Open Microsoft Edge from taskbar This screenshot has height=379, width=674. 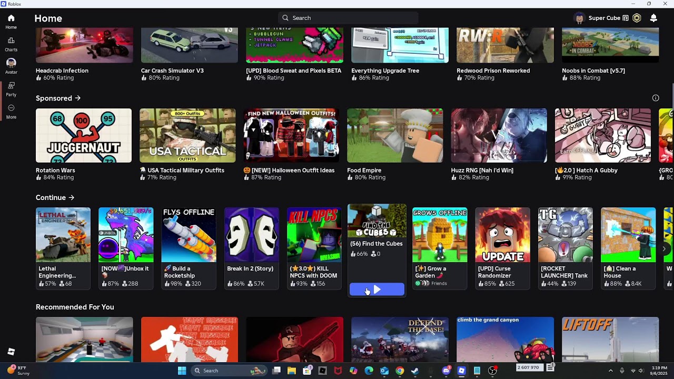pos(369,371)
